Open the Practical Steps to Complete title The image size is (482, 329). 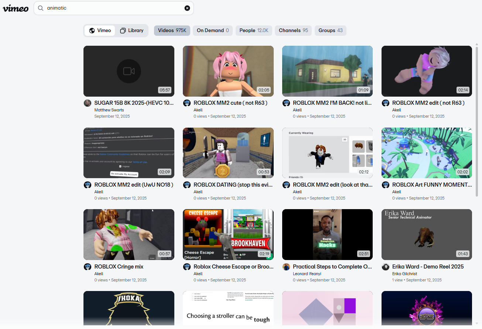point(332,267)
